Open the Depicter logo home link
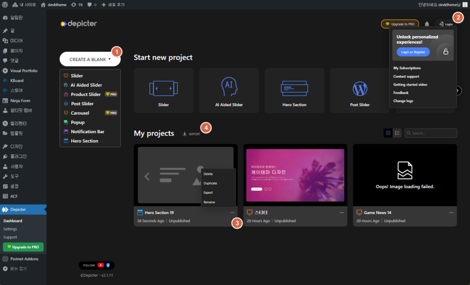The width and height of the screenshot is (470, 285). [78, 24]
